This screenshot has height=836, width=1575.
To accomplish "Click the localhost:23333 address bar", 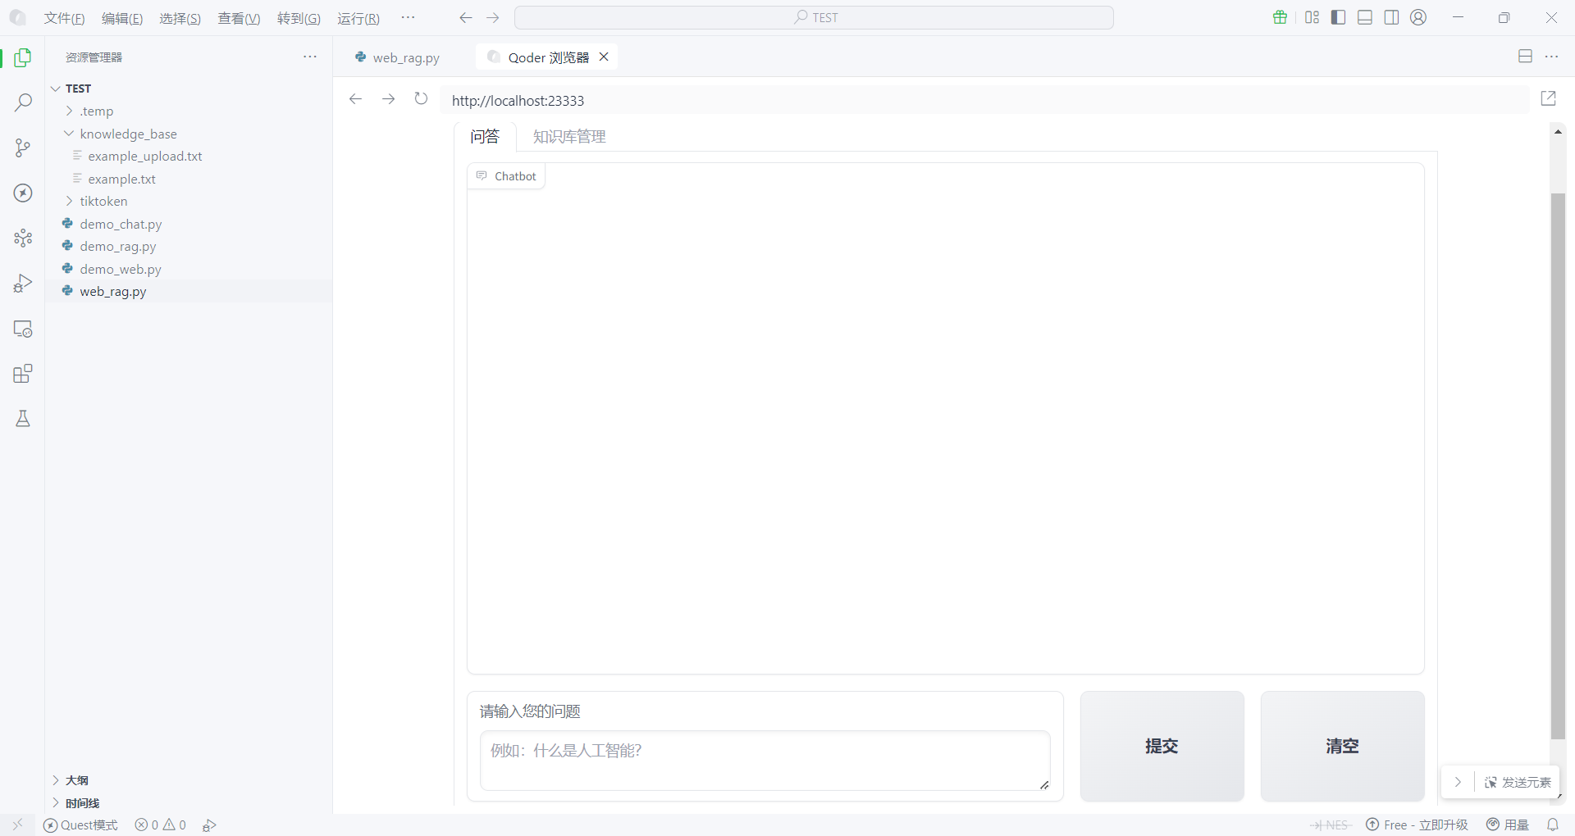I will (984, 100).
